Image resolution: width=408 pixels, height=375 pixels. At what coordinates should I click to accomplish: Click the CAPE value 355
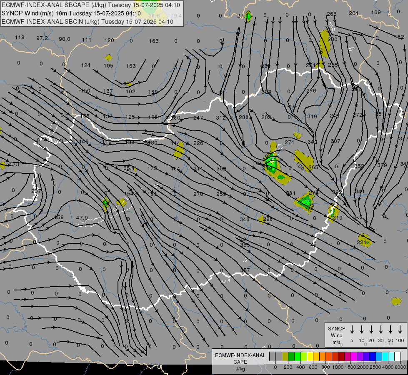pyautogui.click(x=245, y=245)
